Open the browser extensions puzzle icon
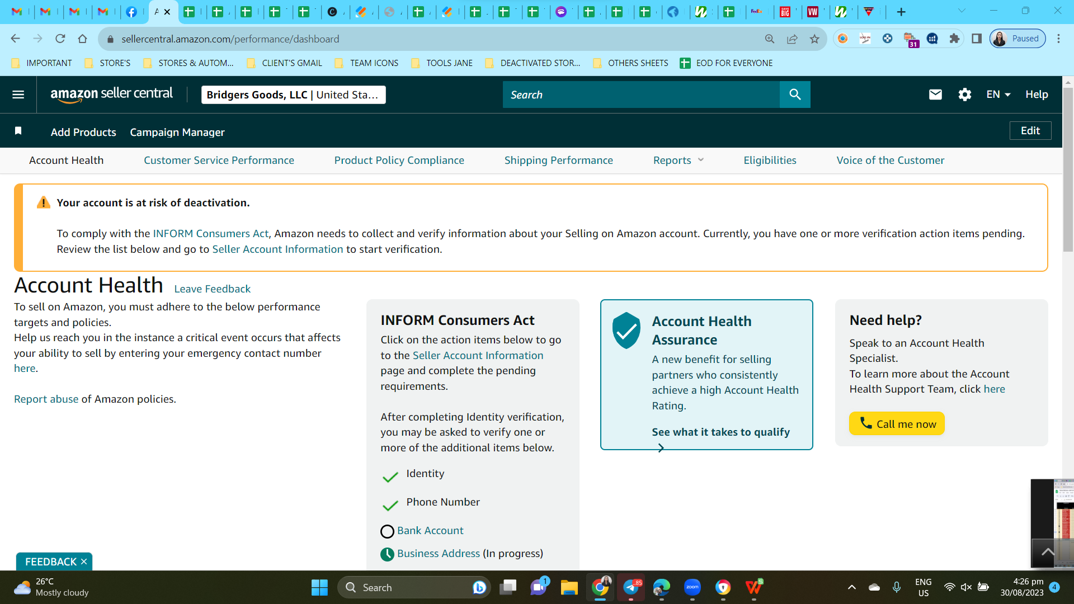The image size is (1074, 604). pyautogui.click(x=954, y=39)
